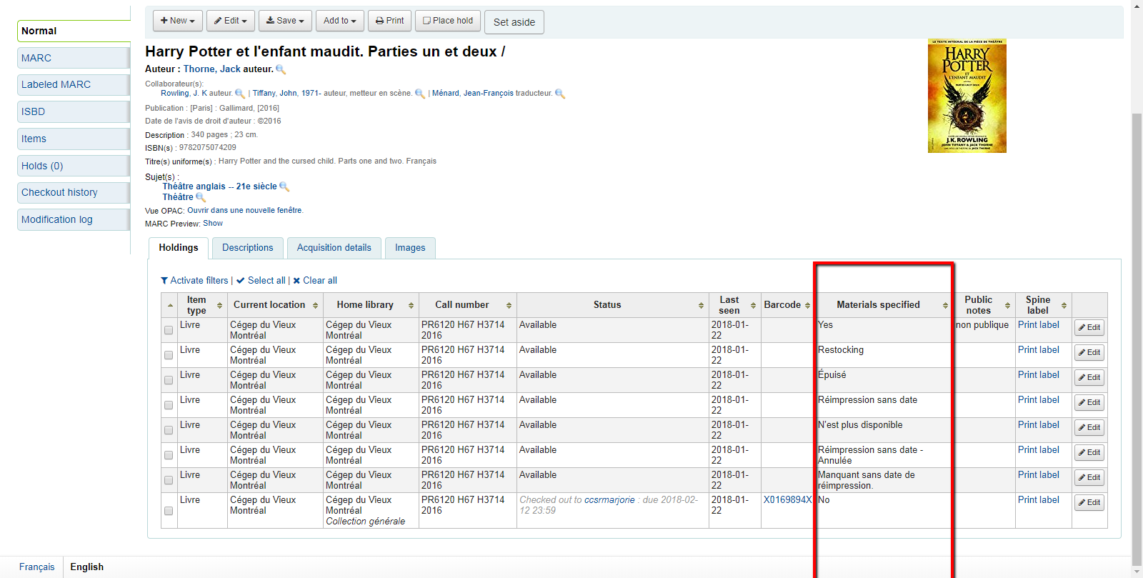Image resolution: width=1143 pixels, height=578 pixels.
Task: Sort holdings by the Status column arrows
Action: (x=701, y=305)
